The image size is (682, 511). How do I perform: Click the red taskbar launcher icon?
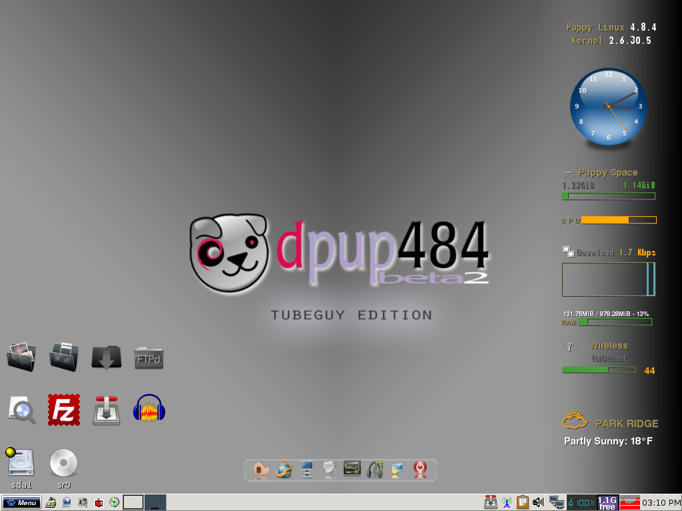coord(99,503)
